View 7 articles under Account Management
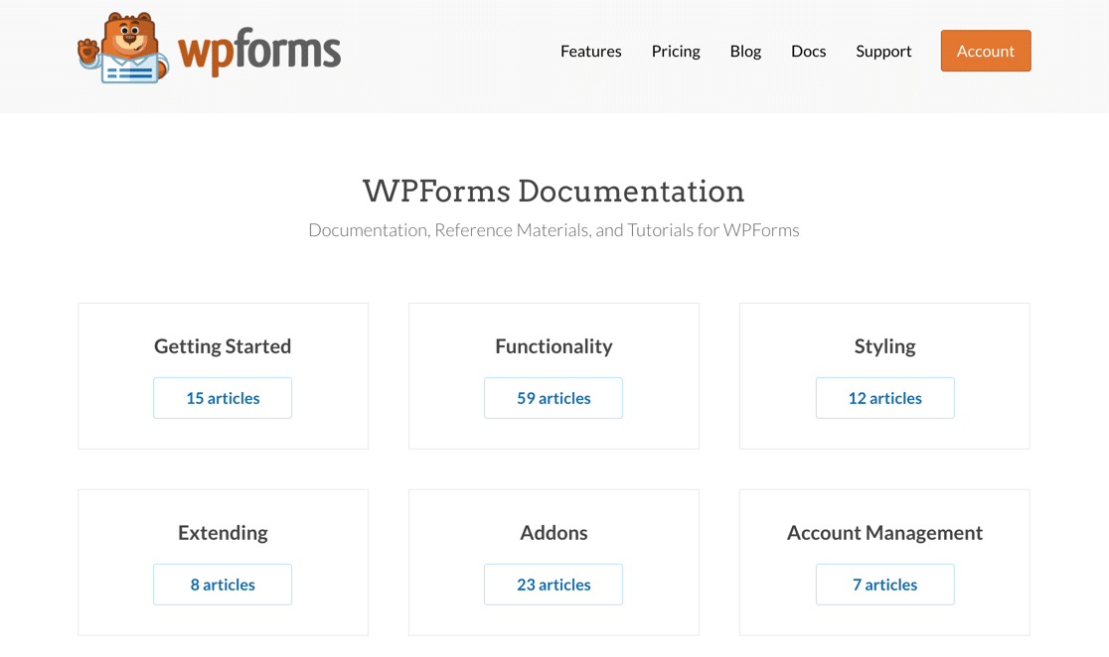Screen dimensions: 1109x657 pos(884,585)
